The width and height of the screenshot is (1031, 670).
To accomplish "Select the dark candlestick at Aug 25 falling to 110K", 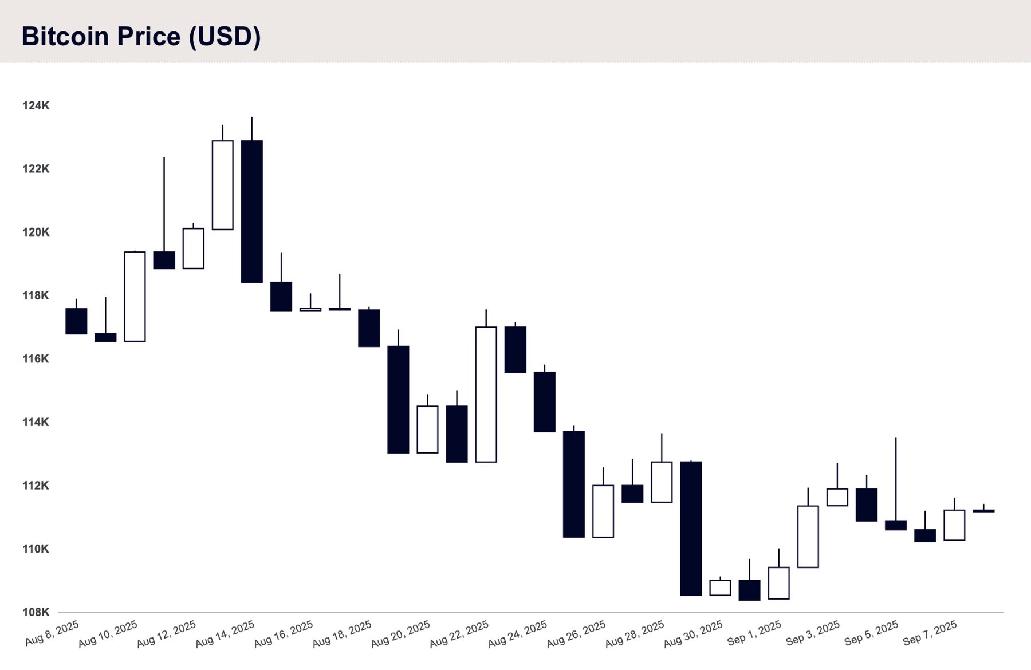I will pyautogui.click(x=574, y=482).
